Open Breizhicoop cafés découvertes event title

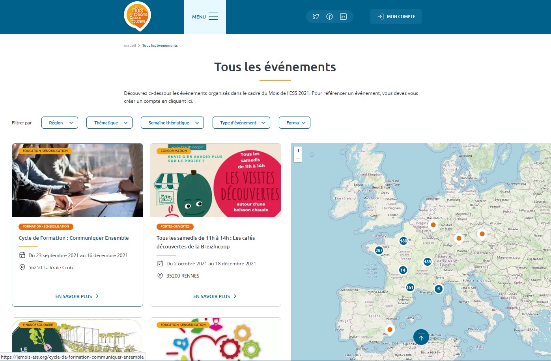(x=206, y=242)
